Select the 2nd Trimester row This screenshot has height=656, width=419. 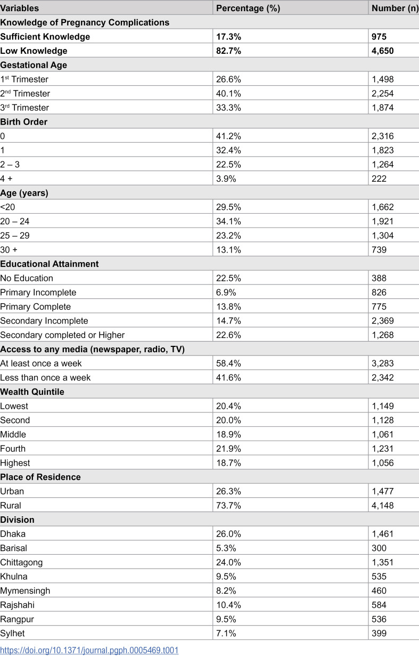click(x=209, y=93)
